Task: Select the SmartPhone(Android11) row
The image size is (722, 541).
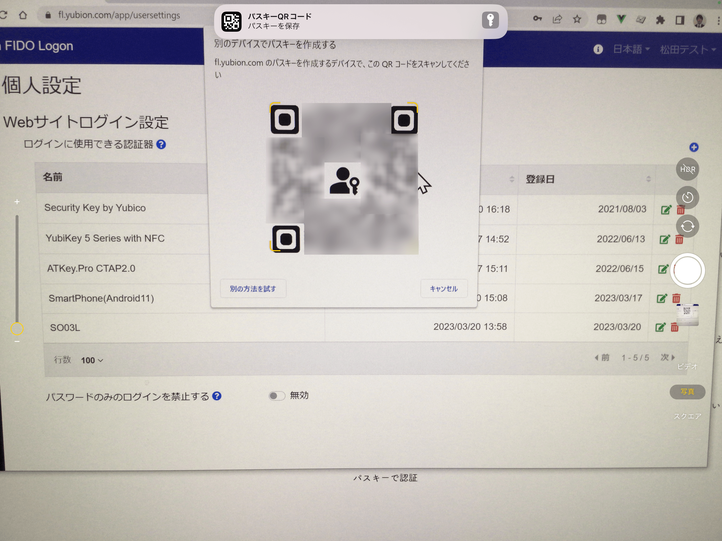Action: point(101,298)
